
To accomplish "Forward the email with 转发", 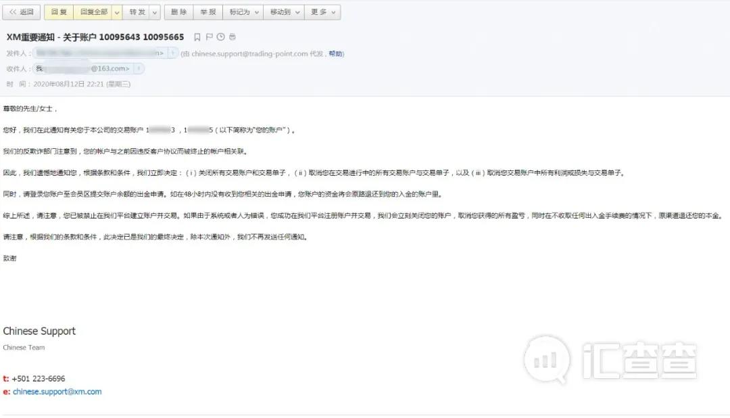I will pos(137,12).
